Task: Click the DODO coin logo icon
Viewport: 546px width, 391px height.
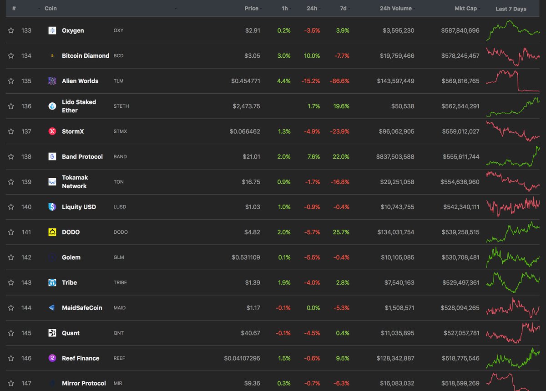Action: pyautogui.click(x=52, y=232)
